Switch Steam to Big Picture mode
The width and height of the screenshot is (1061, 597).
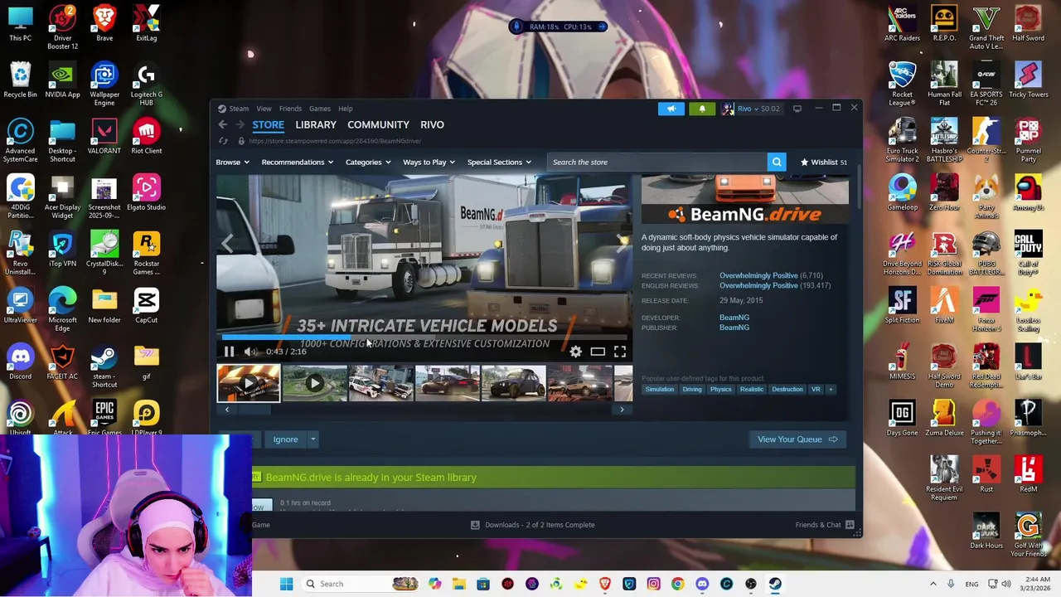click(797, 109)
